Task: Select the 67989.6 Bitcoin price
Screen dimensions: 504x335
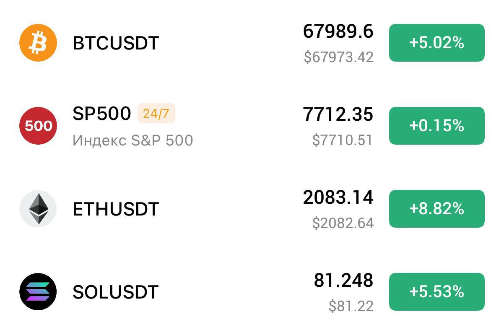Action: 338,31
